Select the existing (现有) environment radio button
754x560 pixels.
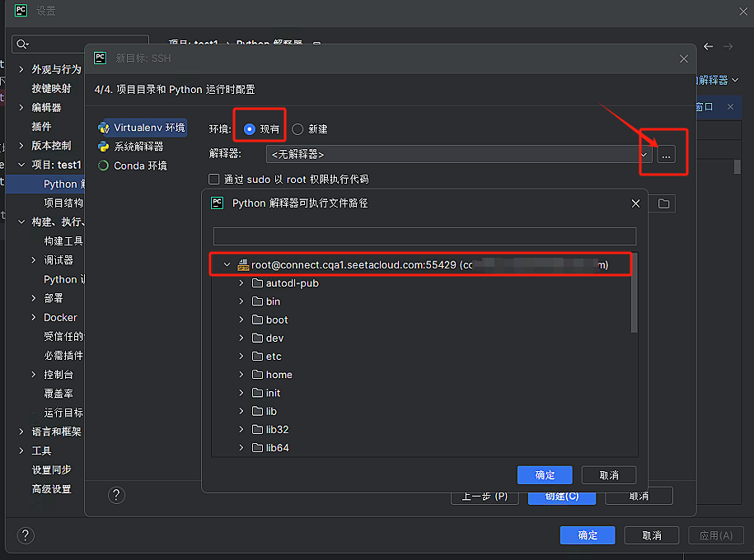249,128
